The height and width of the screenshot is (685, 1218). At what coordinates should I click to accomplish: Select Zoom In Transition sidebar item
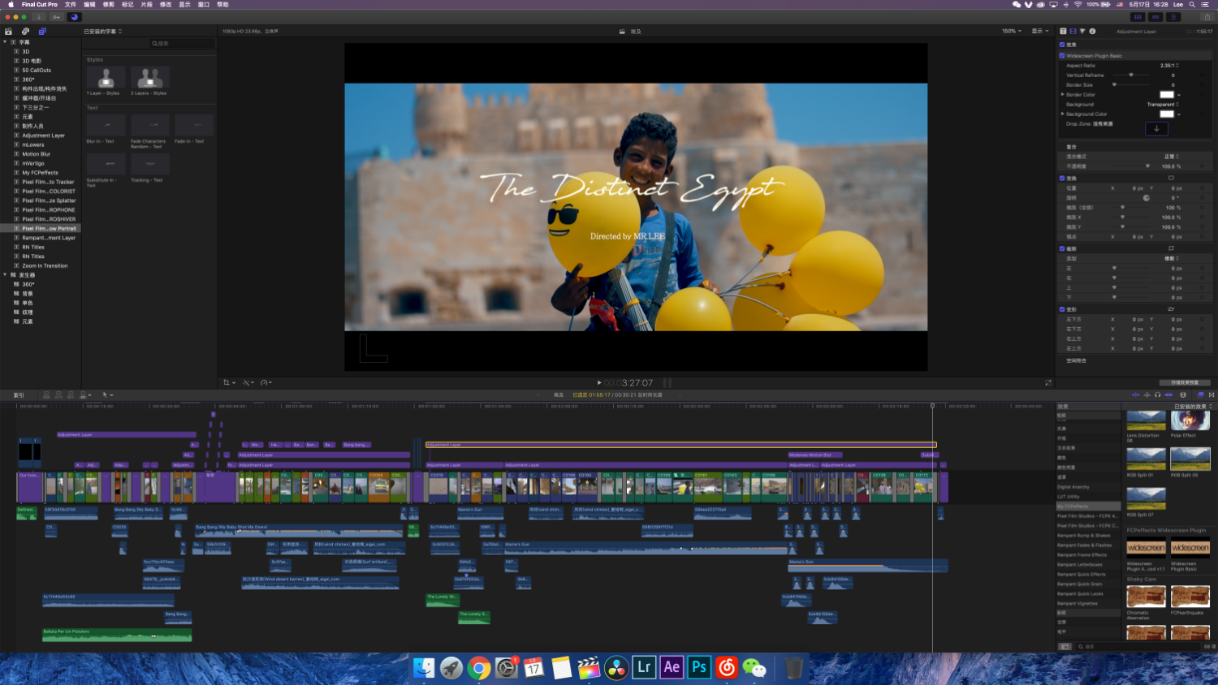click(45, 266)
